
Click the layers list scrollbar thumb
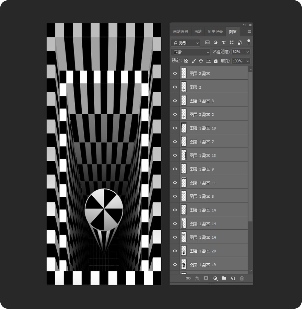point(251,146)
